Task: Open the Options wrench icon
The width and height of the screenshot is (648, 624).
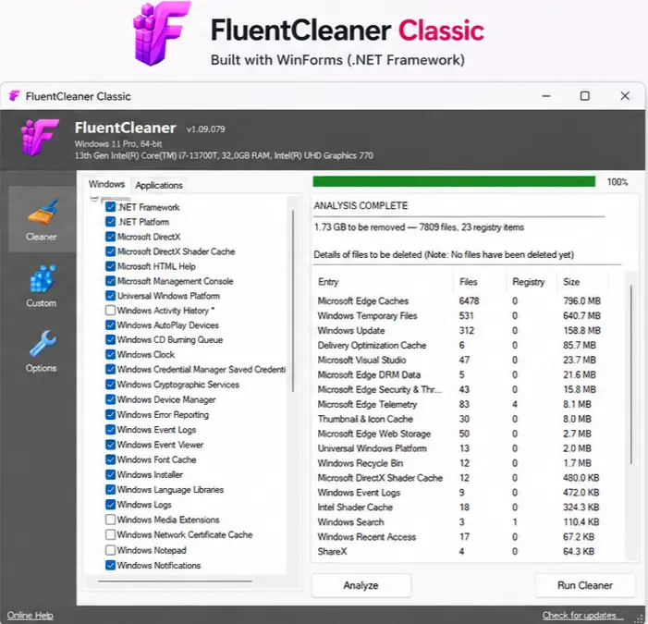Action: pos(42,343)
